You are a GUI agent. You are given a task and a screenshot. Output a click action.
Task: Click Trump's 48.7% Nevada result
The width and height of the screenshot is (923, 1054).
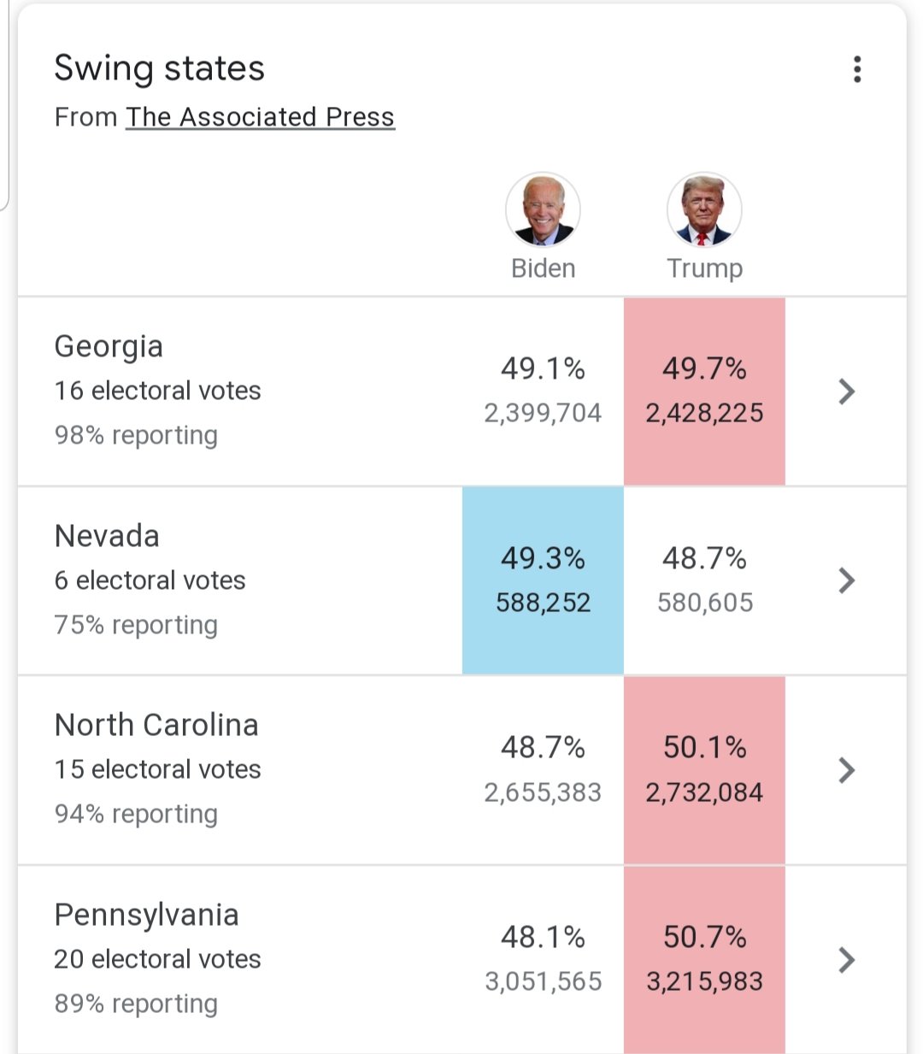pyautogui.click(x=704, y=580)
